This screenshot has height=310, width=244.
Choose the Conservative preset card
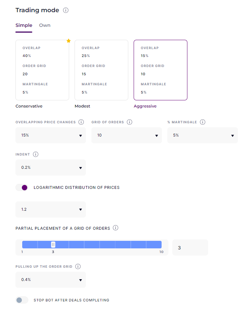click(x=42, y=70)
